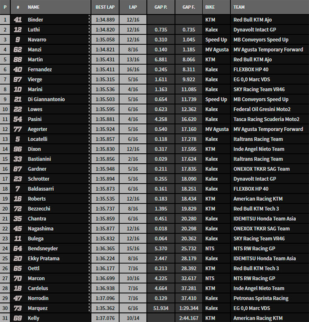Select rider name Marcon
The image size is (309, 322).
pyautogui.click(x=36, y=278)
